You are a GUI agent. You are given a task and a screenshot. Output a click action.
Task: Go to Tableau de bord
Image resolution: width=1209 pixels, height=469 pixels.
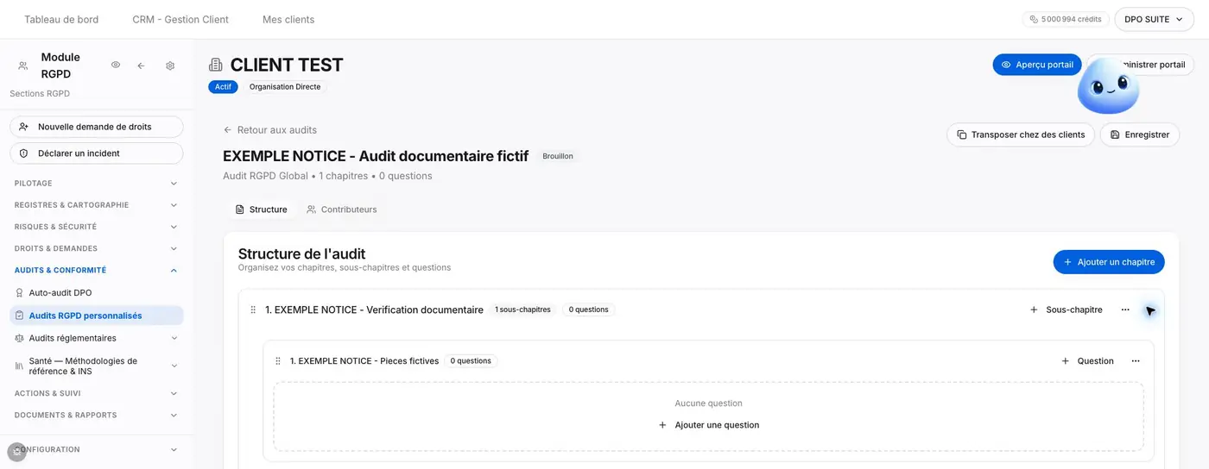point(61,19)
